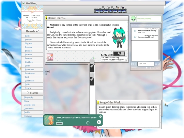The width and height of the screenshot is (184, 138).
Task: Click the Chatango chat scrollbar
Action: pyautogui.click(x=159, y=44)
